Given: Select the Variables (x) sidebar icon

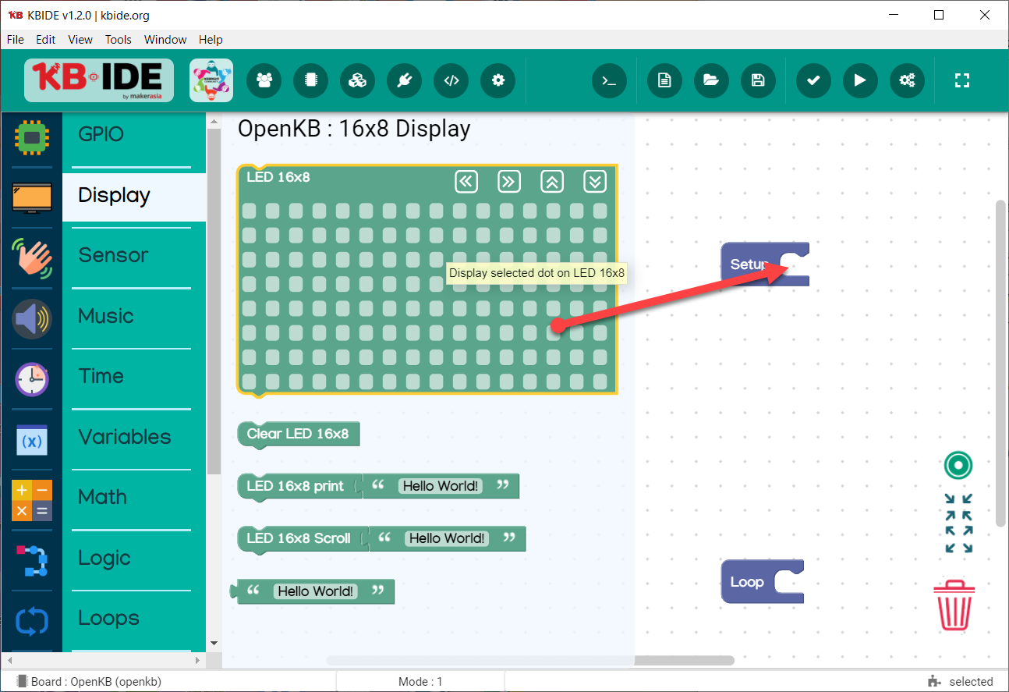Looking at the screenshot, I should pos(32,440).
